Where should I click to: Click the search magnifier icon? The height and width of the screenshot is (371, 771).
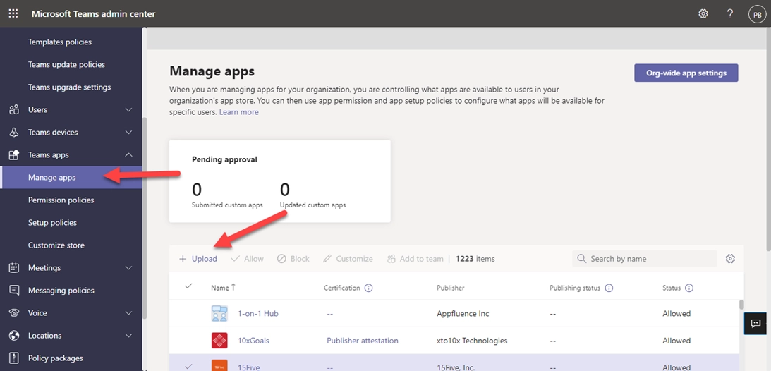click(582, 258)
